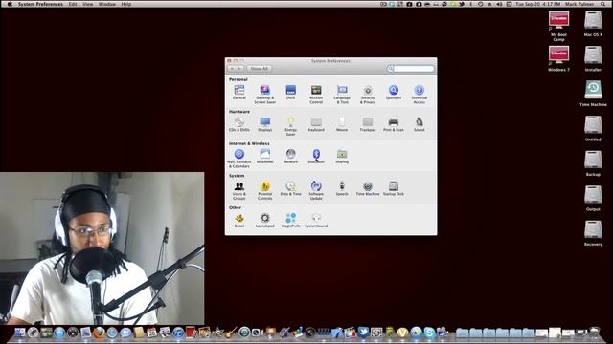Click the Show All button
The width and height of the screenshot is (613, 344).
click(260, 69)
